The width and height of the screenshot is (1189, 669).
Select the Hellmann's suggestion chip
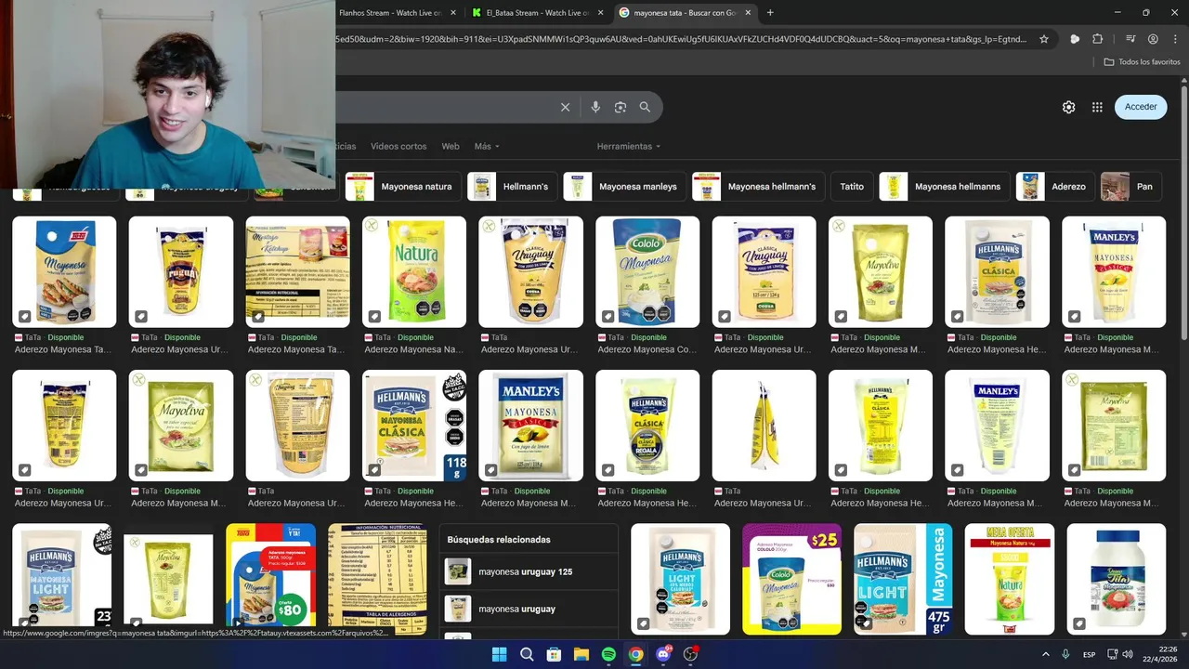tap(512, 187)
